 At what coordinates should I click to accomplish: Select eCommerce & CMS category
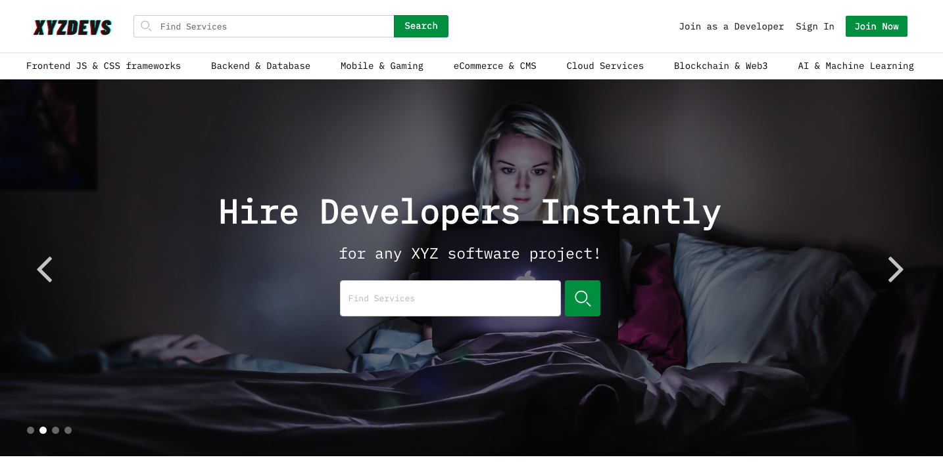pyautogui.click(x=495, y=66)
